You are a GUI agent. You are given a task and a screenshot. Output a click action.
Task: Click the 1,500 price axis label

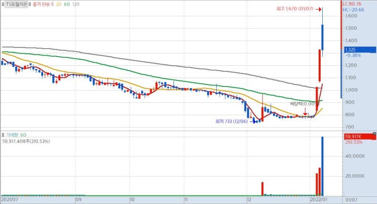[x=351, y=28]
